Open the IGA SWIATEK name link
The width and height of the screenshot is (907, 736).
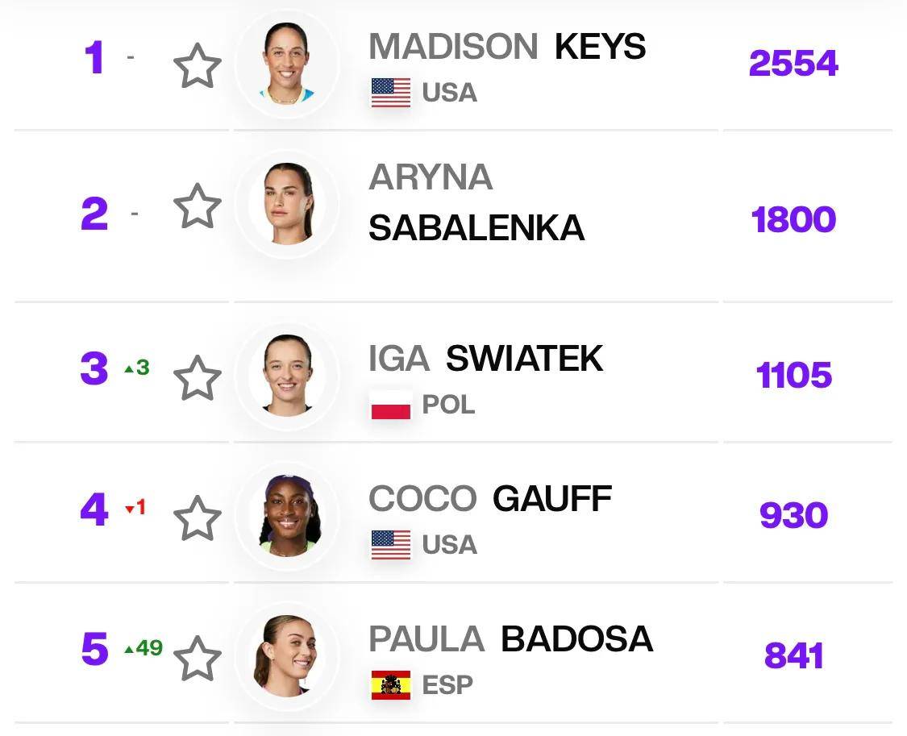[x=485, y=359]
